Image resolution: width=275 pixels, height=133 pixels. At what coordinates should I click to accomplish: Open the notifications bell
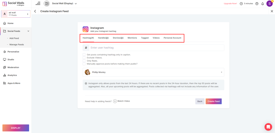263,4
